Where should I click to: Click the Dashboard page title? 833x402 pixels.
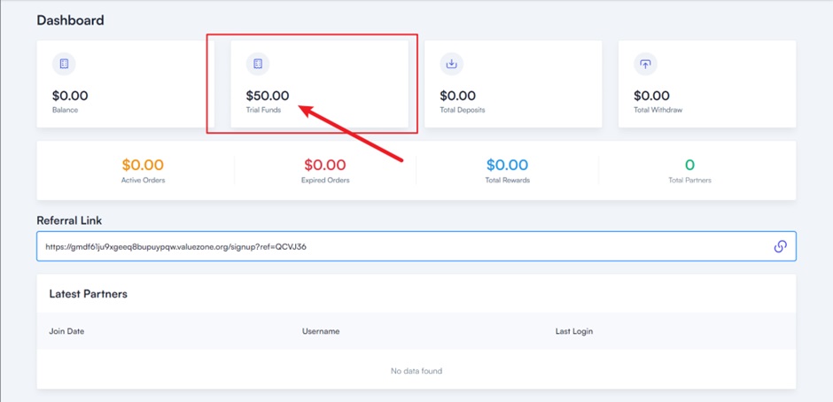70,19
